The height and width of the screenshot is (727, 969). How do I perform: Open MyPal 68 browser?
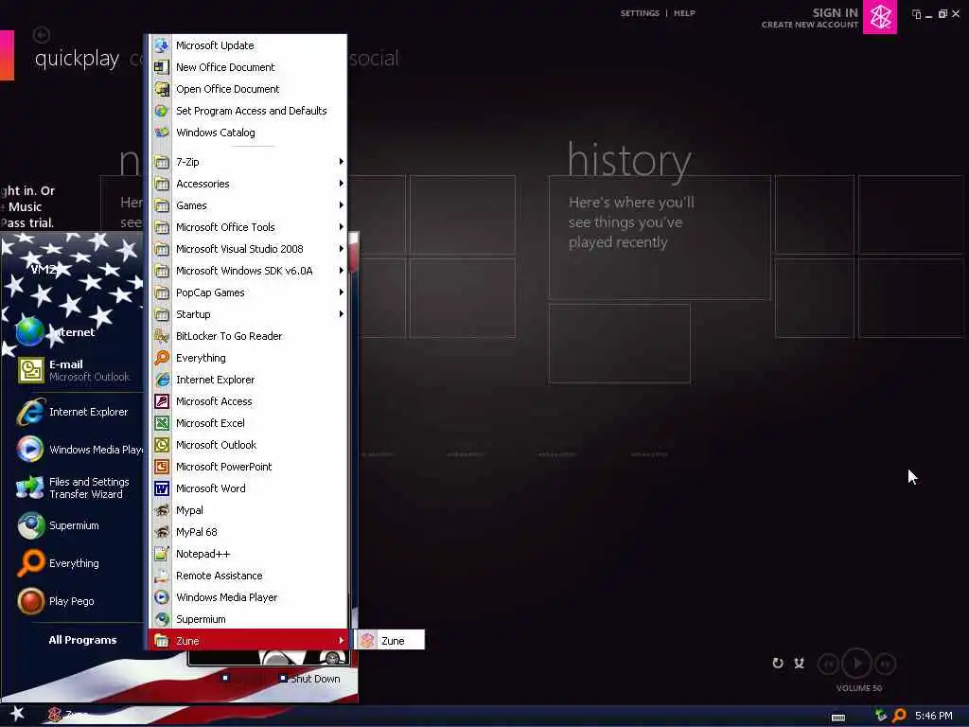coord(248,532)
